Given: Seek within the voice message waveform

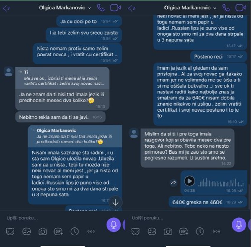Looking at the screenshot, I should [221, 182].
